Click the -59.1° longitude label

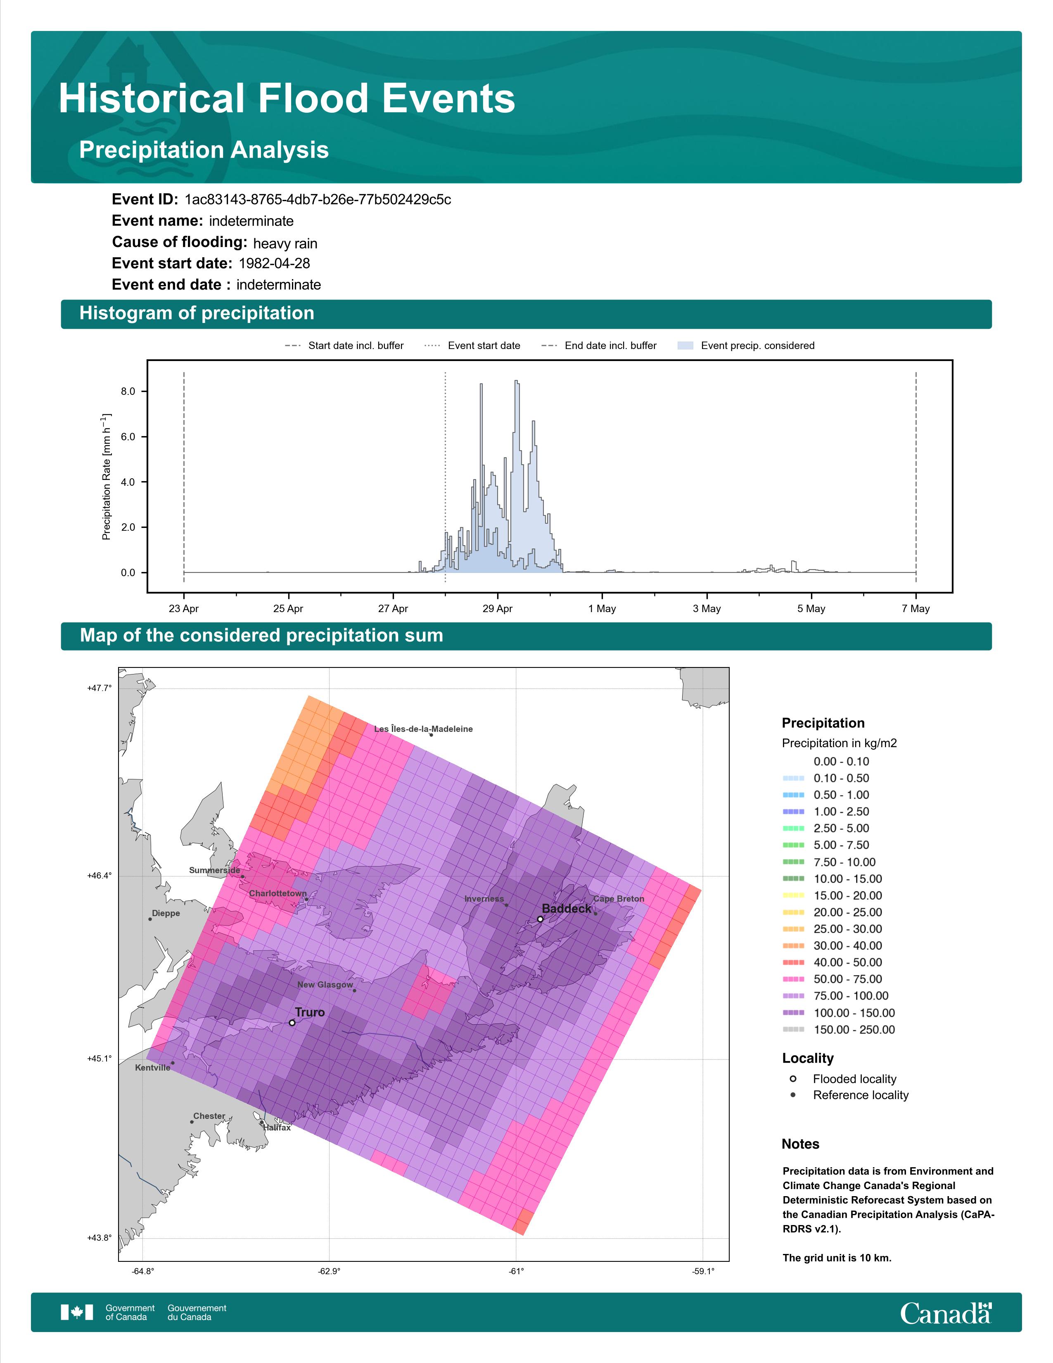pyautogui.click(x=703, y=1271)
